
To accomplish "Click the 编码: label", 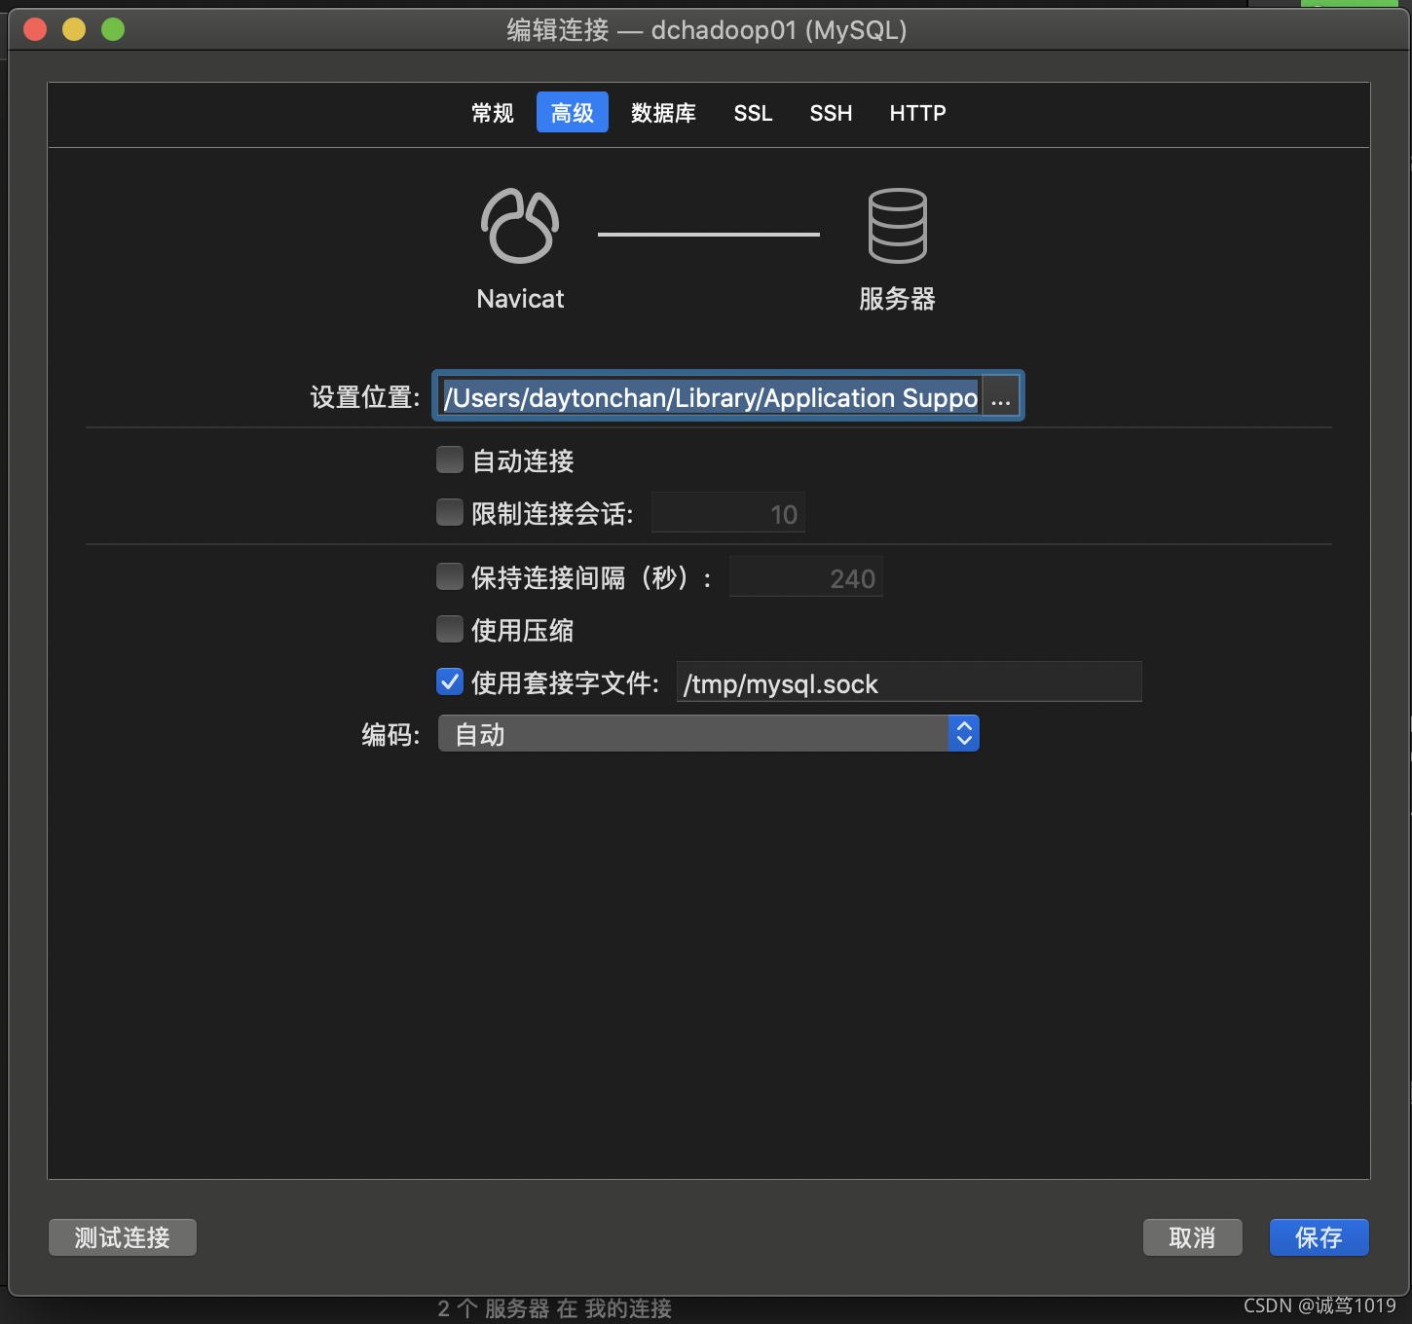I will pyautogui.click(x=390, y=734).
